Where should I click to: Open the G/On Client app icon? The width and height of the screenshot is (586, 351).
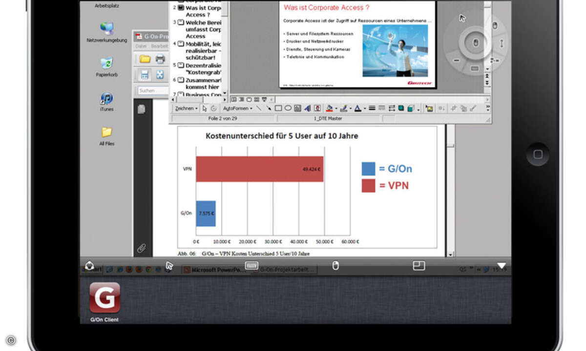pyautogui.click(x=105, y=297)
